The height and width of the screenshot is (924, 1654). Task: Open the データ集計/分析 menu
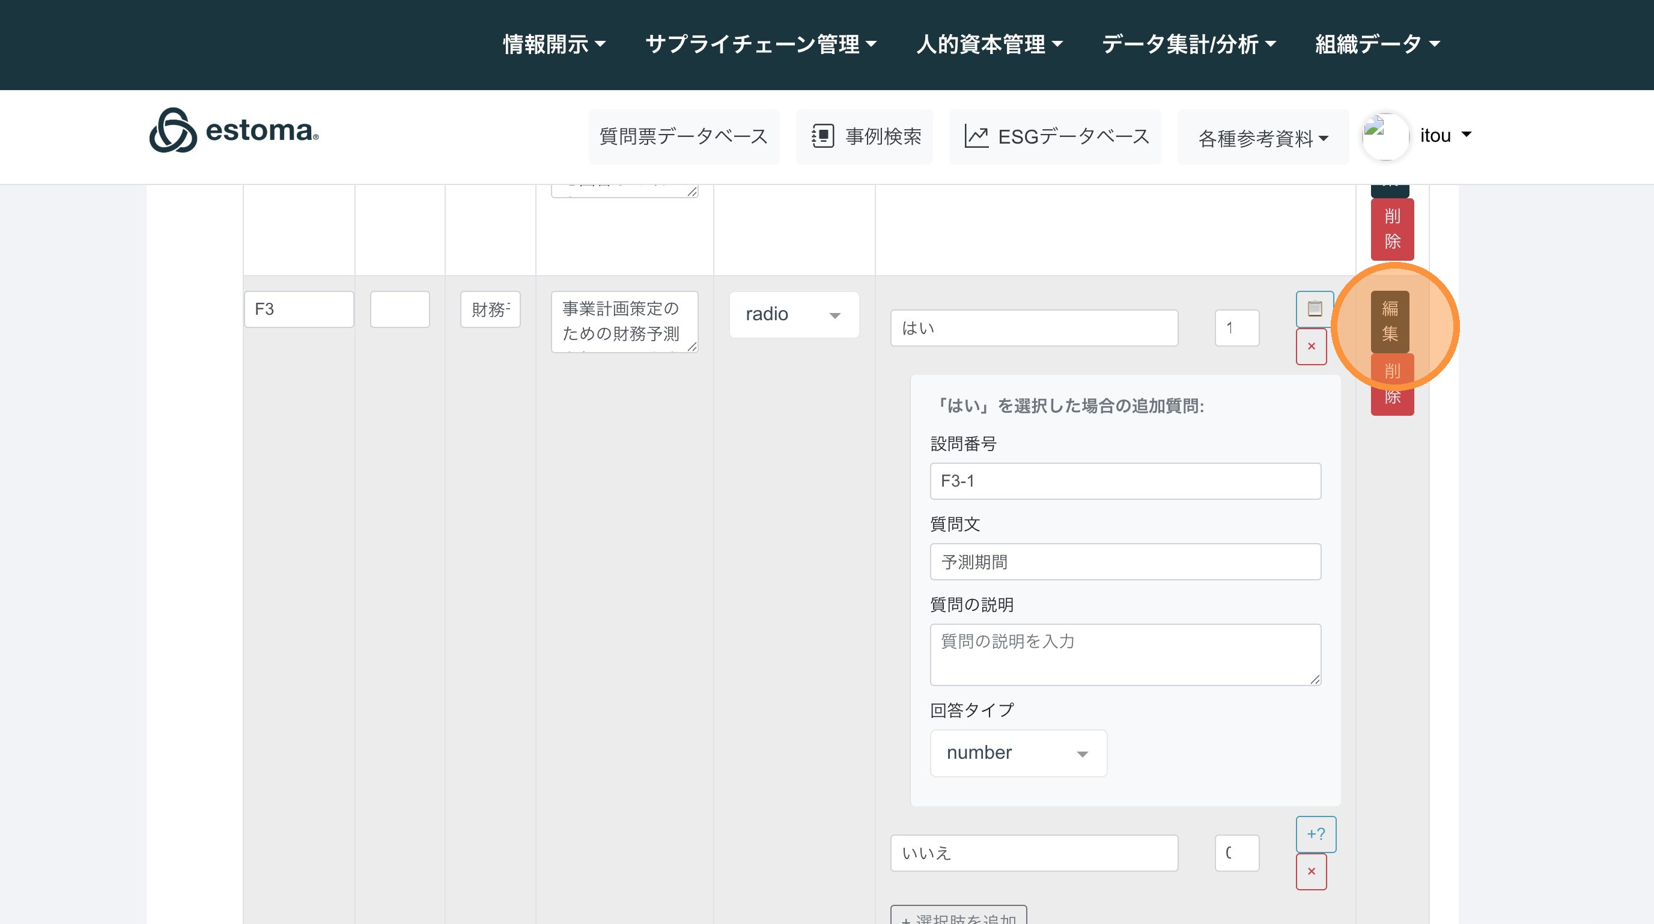pyautogui.click(x=1188, y=44)
